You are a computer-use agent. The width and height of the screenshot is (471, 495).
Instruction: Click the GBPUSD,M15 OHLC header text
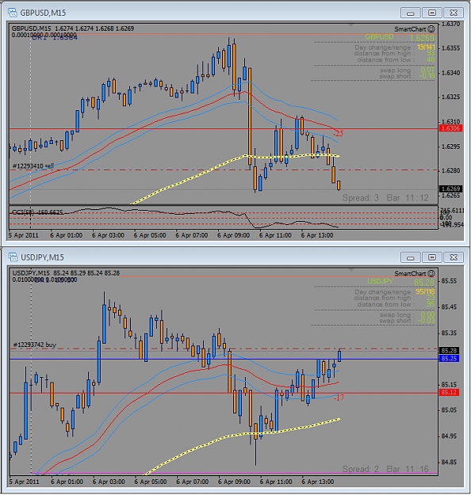pyautogui.click(x=73, y=29)
